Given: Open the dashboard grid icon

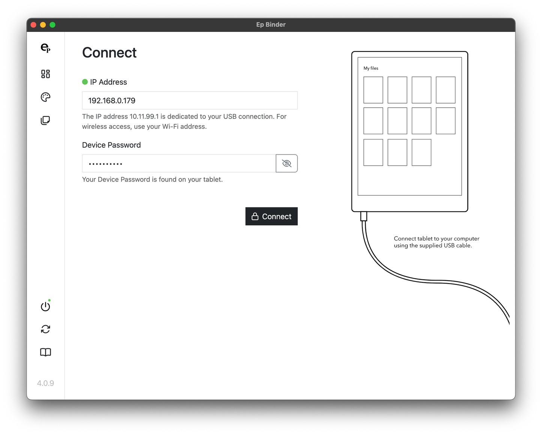Looking at the screenshot, I should click(x=45, y=74).
